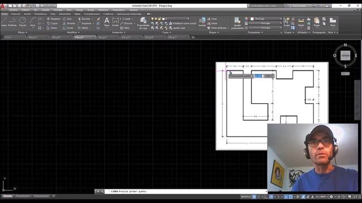Screen dimensions: 362x203
Task: Open the Formato menu
Action: [58, 10]
